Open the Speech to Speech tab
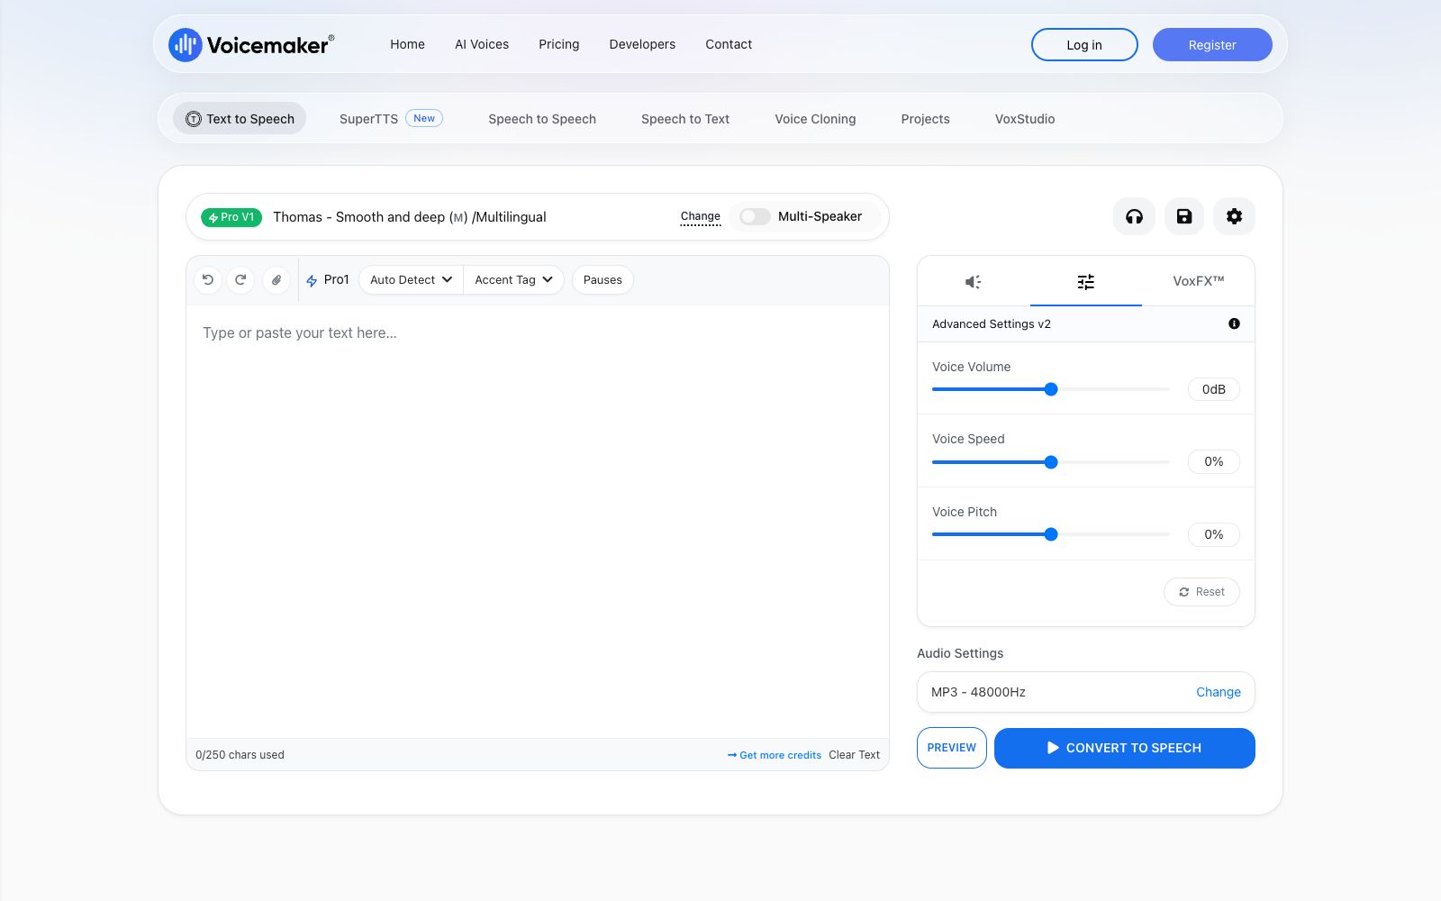The image size is (1441, 901). click(x=542, y=119)
